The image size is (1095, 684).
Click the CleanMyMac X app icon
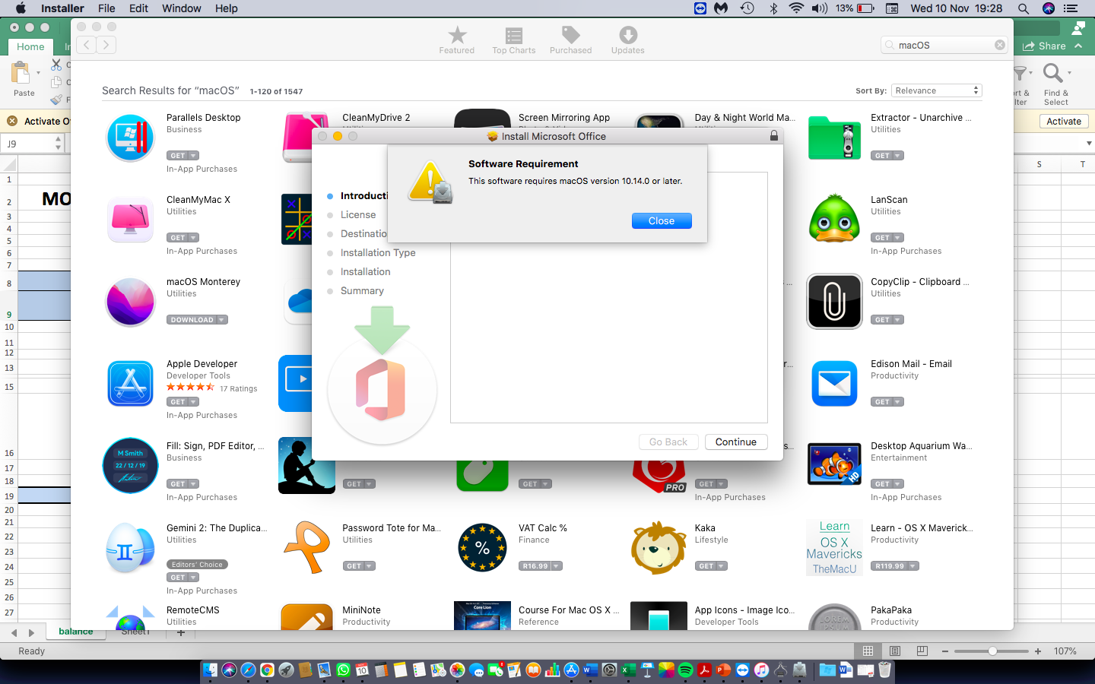(129, 220)
